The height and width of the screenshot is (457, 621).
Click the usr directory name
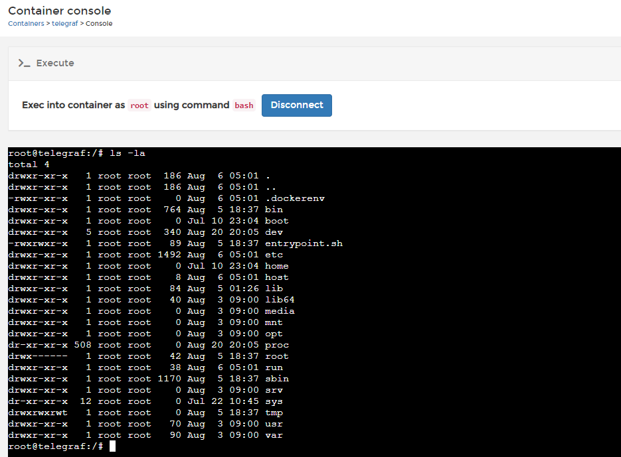[x=274, y=424]
